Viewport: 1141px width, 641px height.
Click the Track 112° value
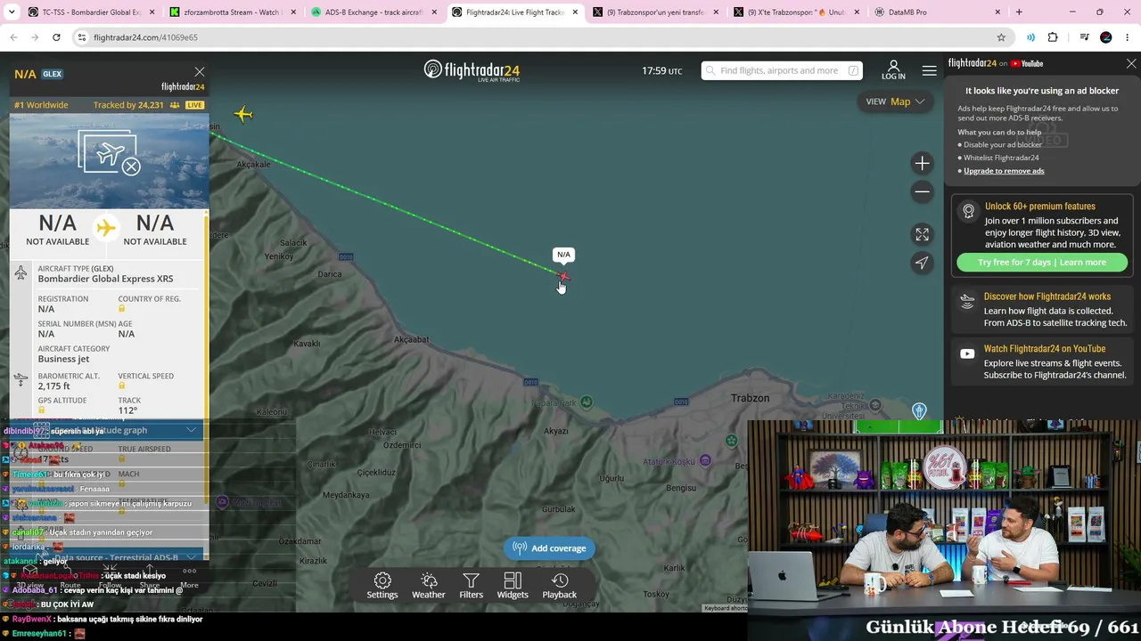(x=127, y=410)
